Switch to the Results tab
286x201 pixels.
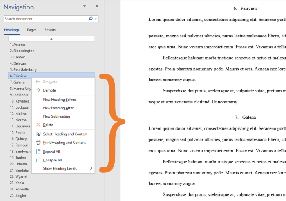[50, 30]
